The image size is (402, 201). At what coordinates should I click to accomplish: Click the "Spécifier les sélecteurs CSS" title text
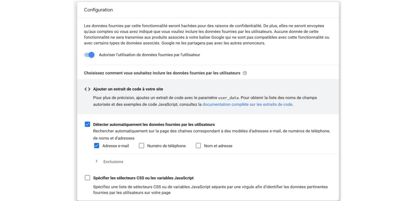pos(143,178)
